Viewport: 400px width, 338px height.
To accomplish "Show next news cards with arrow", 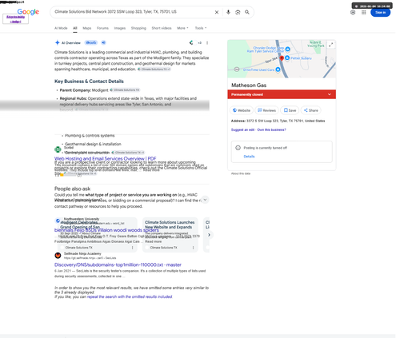I will pos(209,235).
